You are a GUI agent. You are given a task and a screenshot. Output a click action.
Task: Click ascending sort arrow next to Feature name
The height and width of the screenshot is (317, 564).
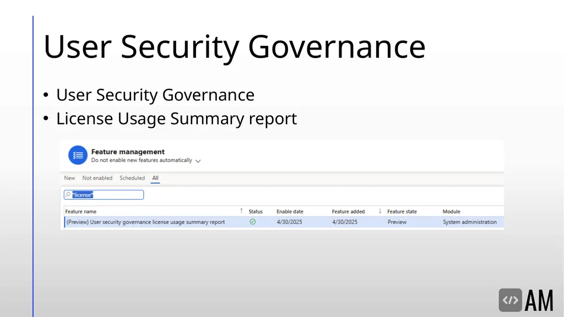pos(241,211)
